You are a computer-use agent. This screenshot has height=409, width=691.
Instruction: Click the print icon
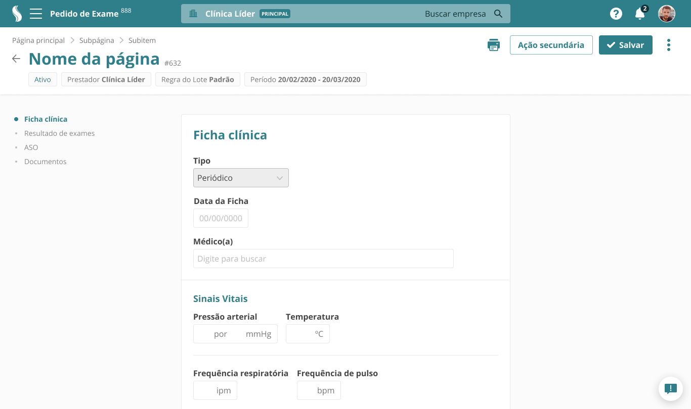pos(494,45)
